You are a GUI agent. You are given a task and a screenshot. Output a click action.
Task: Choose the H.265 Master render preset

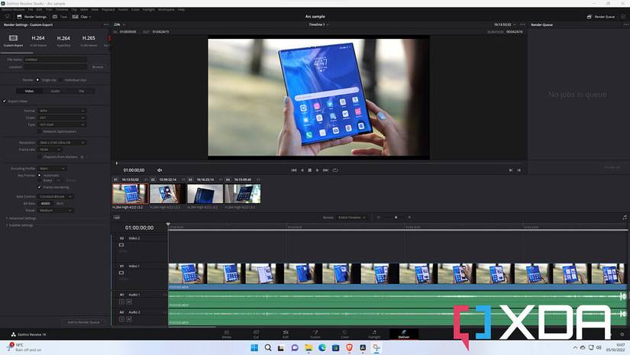89,38
